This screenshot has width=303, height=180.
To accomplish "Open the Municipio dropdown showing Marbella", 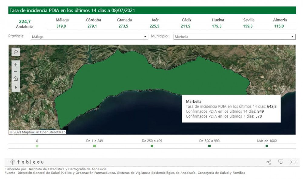I will pos(235,37).
